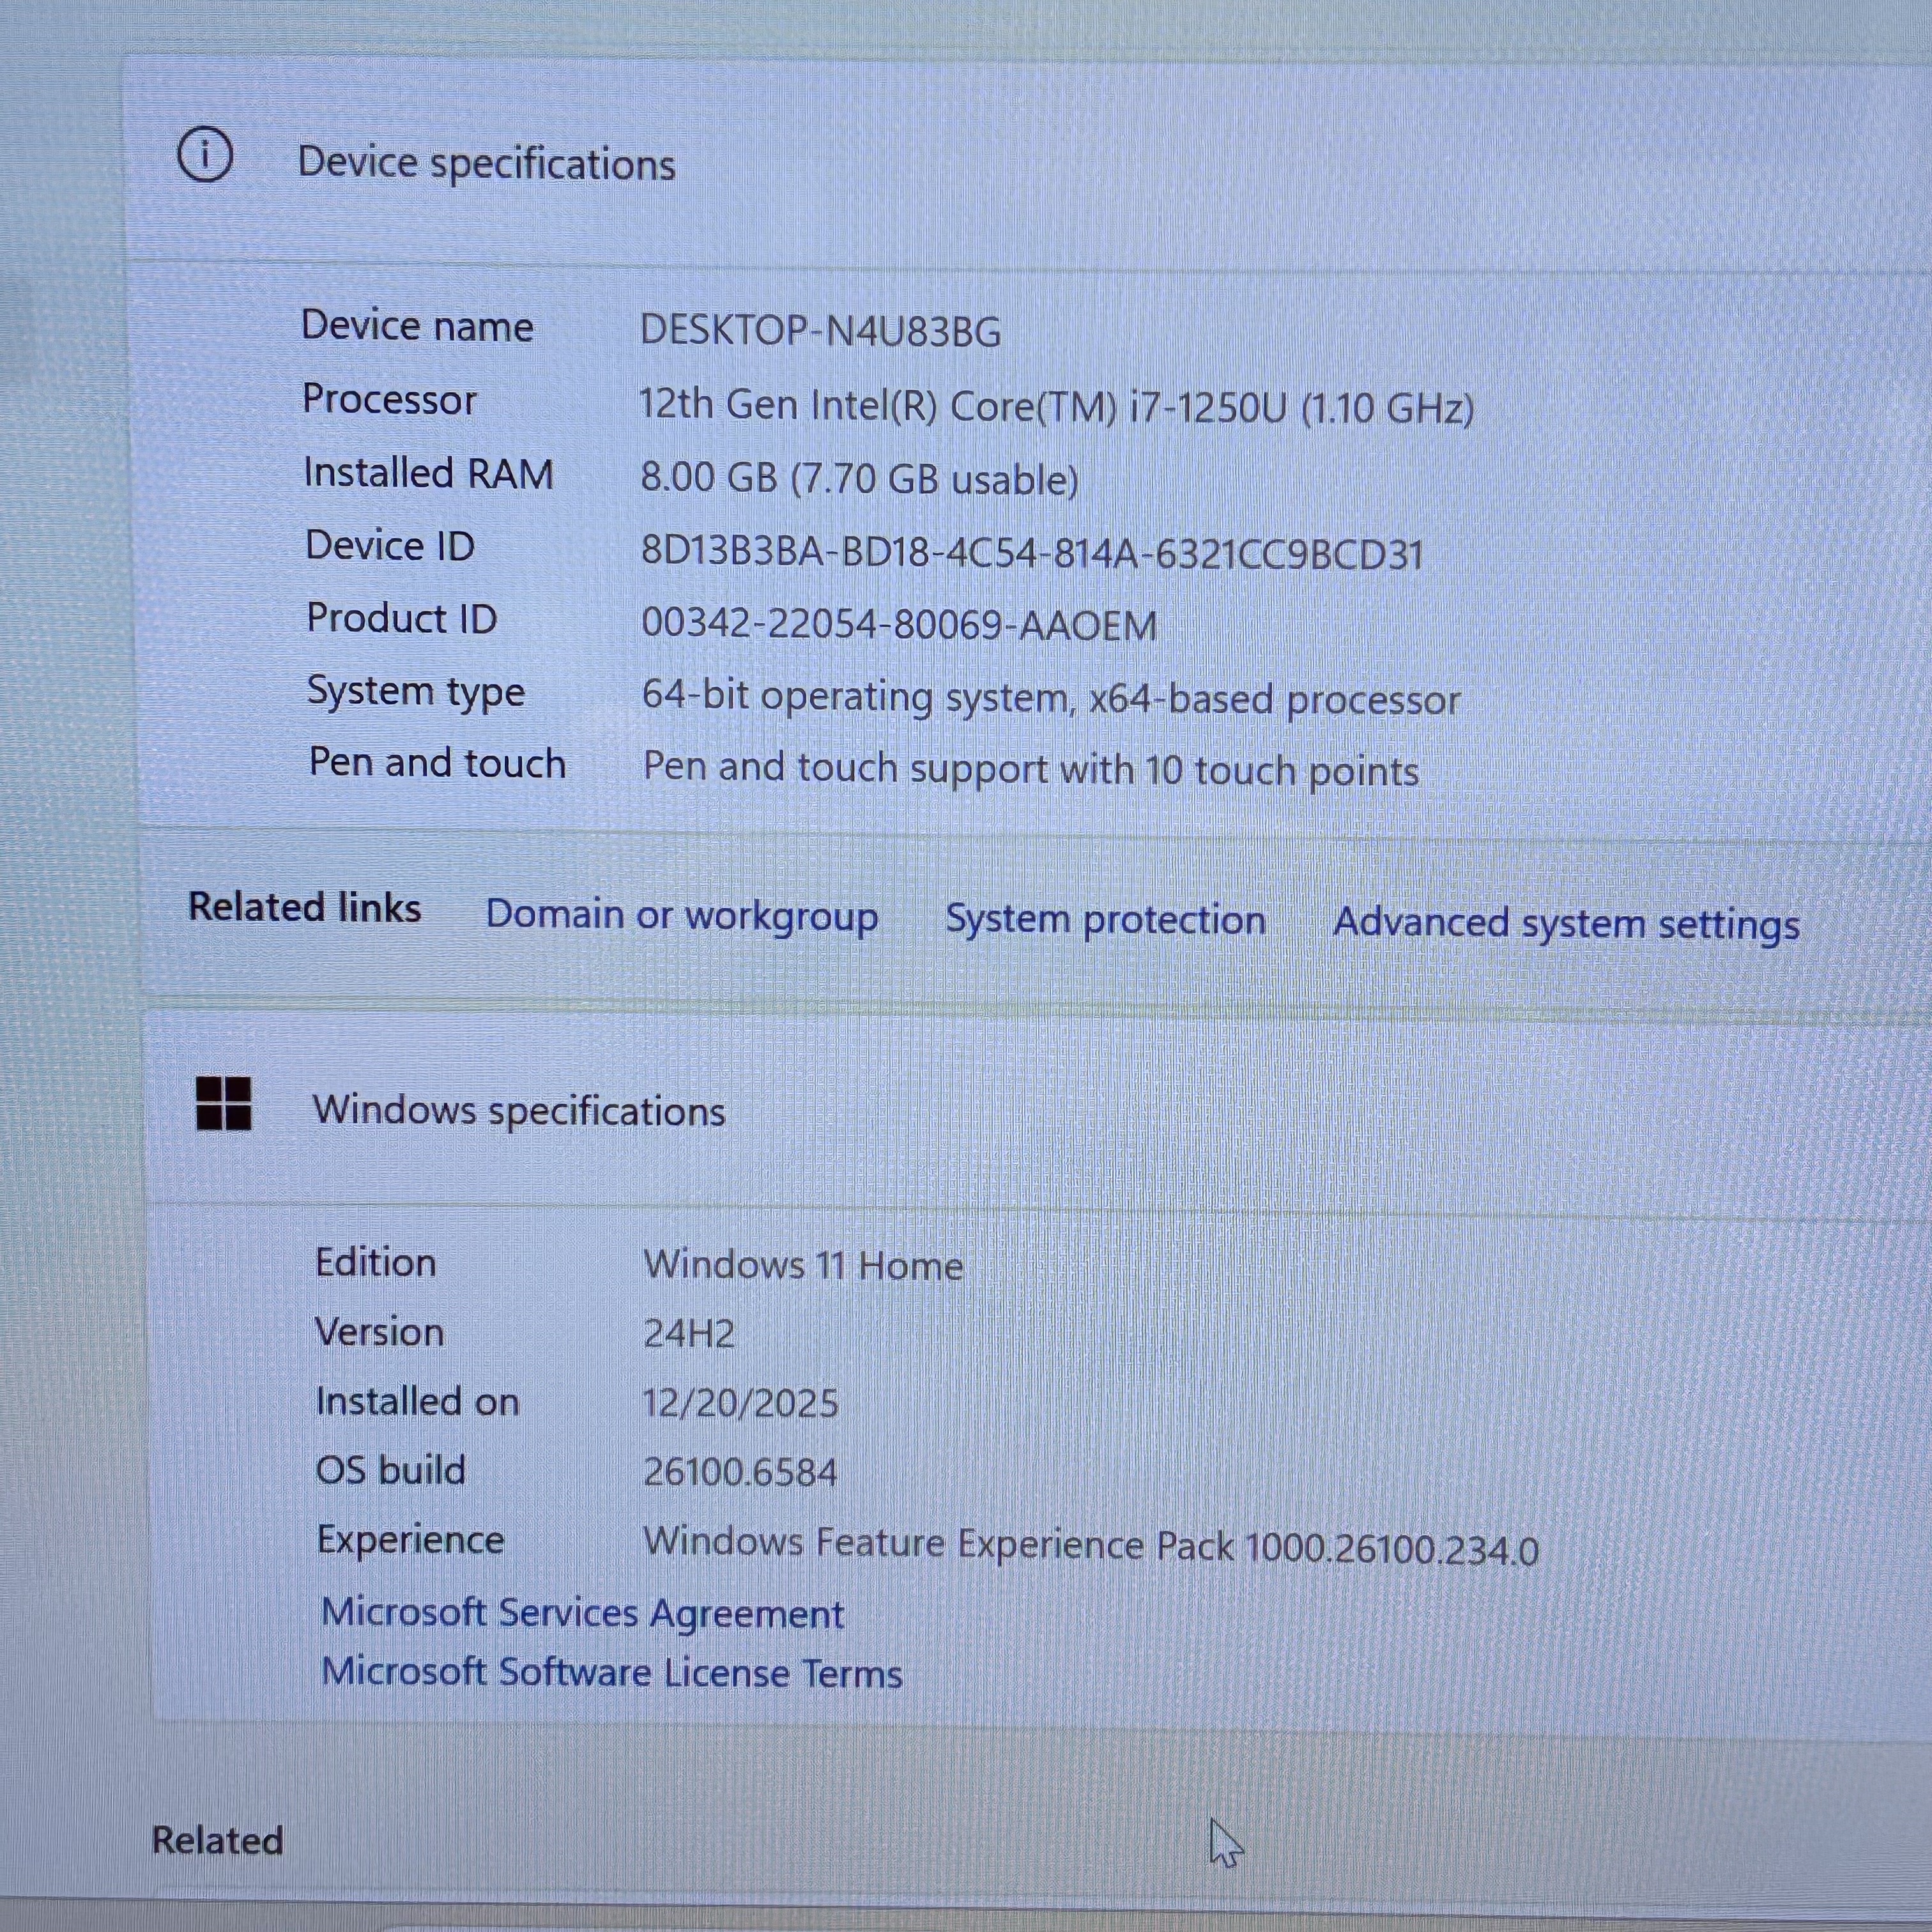Viewport: 1932px width, 1932px height.
Task: Click the Device ID value starting 8D13B3BA
Action: click(x=1032, y=552)
